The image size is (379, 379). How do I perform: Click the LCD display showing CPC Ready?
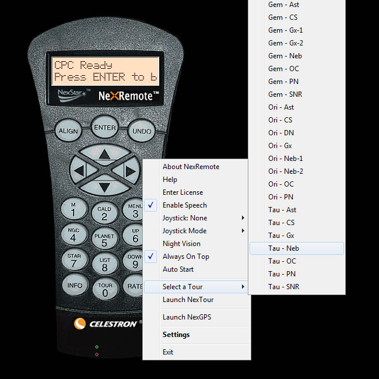point(106,71)
